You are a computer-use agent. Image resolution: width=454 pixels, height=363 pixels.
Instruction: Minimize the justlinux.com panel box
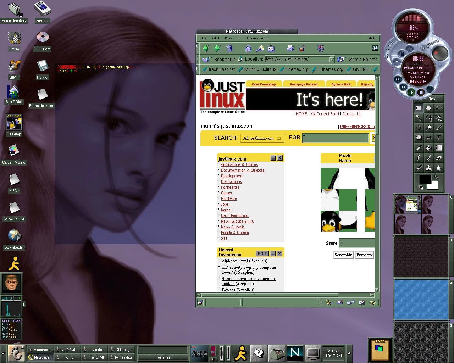pyautogui.click(x=273, y=158)
